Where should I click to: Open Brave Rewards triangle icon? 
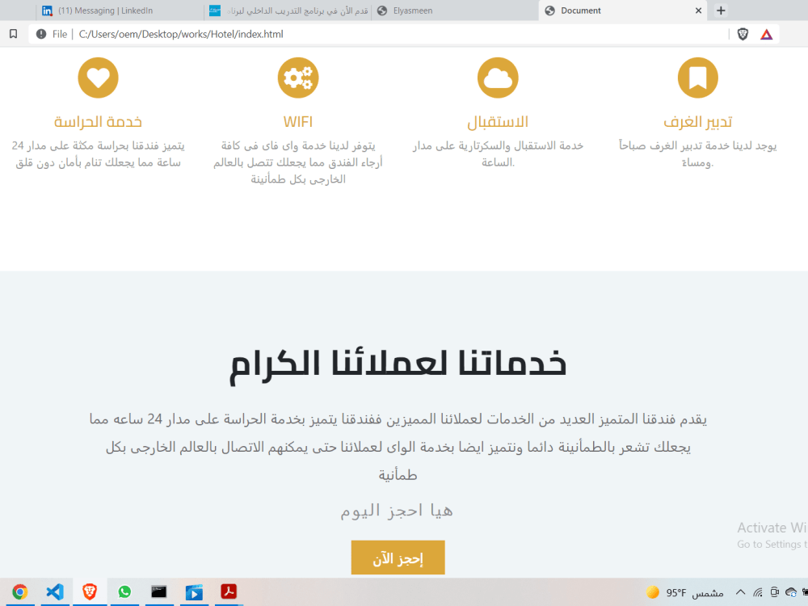pos(766,35)
